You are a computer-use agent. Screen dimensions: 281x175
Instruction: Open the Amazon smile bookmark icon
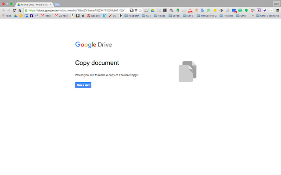(x=72, y=16)
